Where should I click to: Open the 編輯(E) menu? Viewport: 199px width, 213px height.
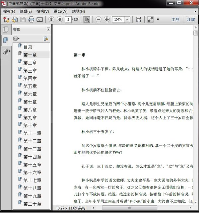point(26,11)
